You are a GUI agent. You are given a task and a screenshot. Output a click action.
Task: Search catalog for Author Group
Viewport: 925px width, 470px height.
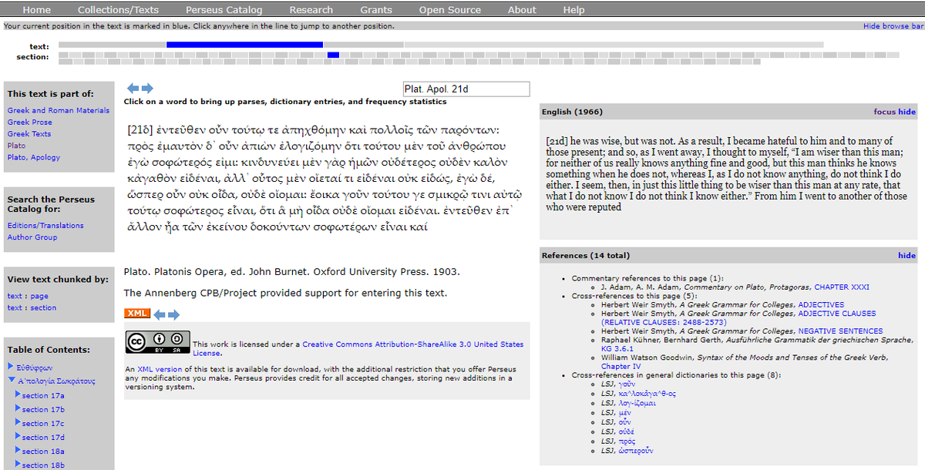coord(32,237)
